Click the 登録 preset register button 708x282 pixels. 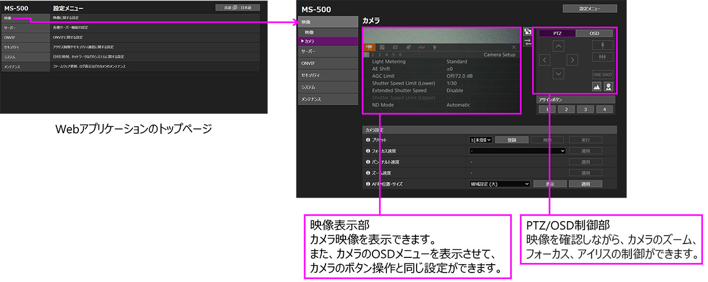[x=513, y=140]
